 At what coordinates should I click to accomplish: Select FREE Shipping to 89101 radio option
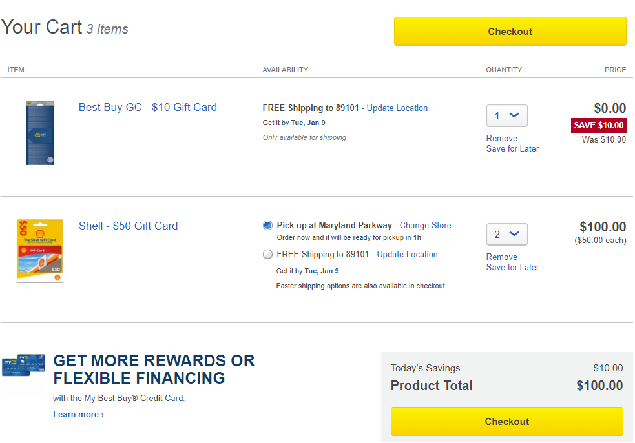[268, 255]
